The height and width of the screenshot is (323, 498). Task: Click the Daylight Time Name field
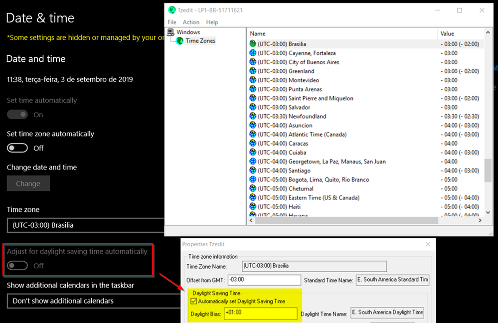[387, 313]
